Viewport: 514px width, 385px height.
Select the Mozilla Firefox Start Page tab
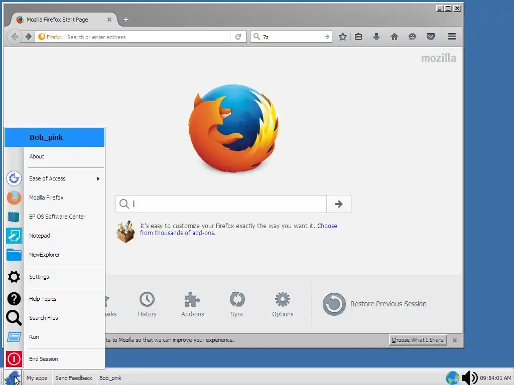click(x=62, y=20)
